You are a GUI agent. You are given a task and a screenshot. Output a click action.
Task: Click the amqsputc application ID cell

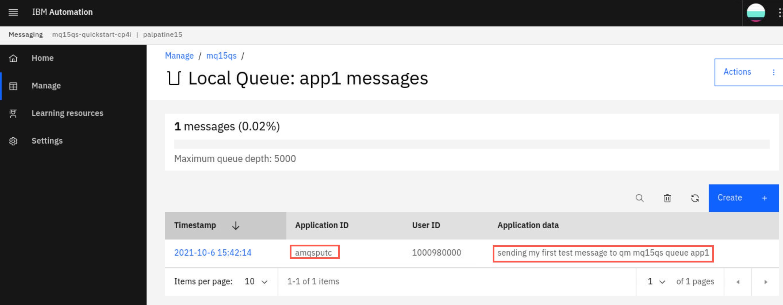pos(313,253)
